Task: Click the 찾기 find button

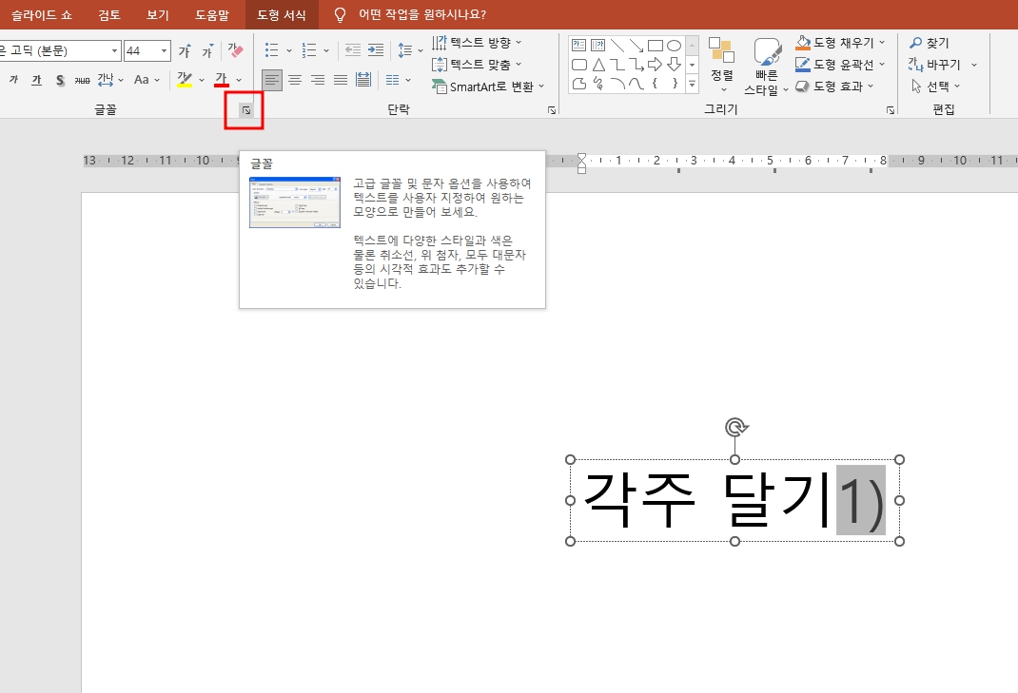Action: point(929,42)
